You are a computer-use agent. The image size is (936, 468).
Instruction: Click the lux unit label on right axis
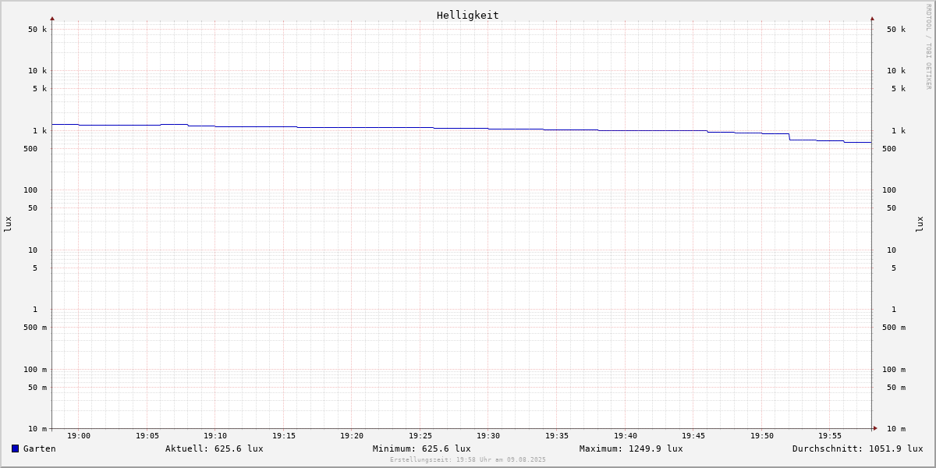(920, 225)
